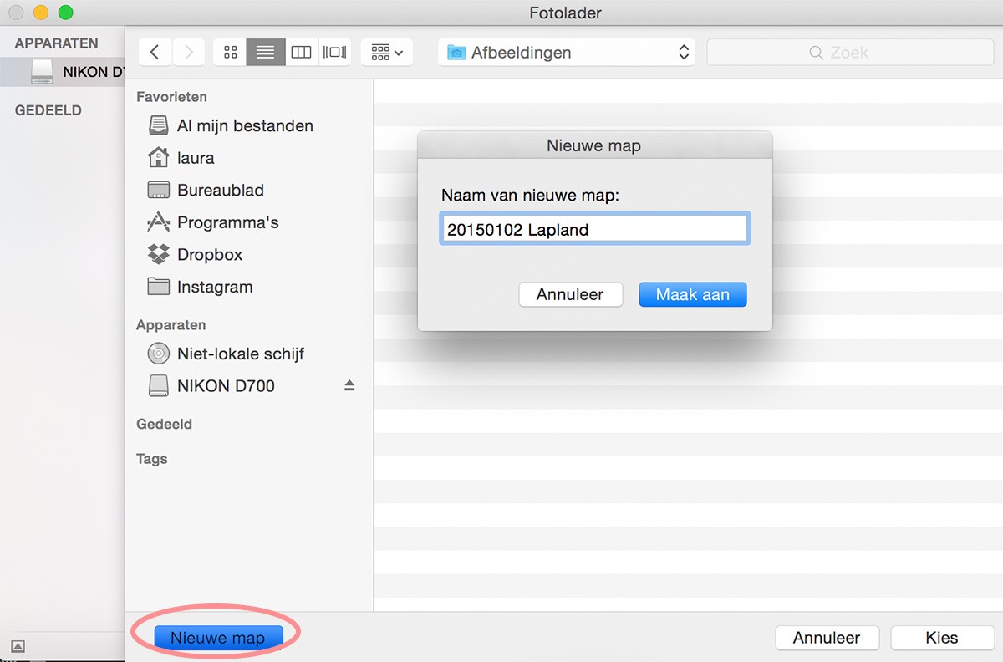Image resolution: width=1003 pixels, height=662 pixels.
Task: Navigate back with the back arrow
Action: coord(155,51)
